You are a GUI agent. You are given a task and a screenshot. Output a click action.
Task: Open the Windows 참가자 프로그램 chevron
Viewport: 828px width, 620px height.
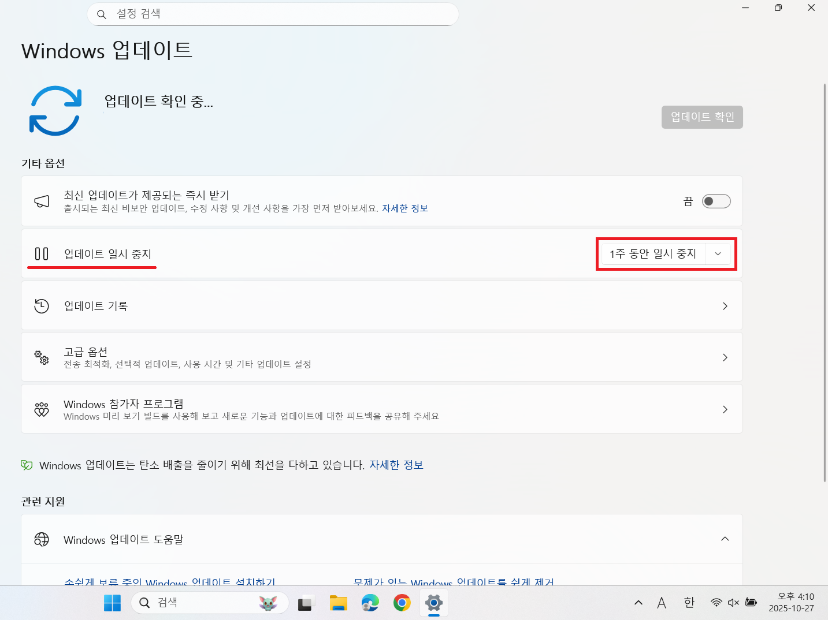725,409
